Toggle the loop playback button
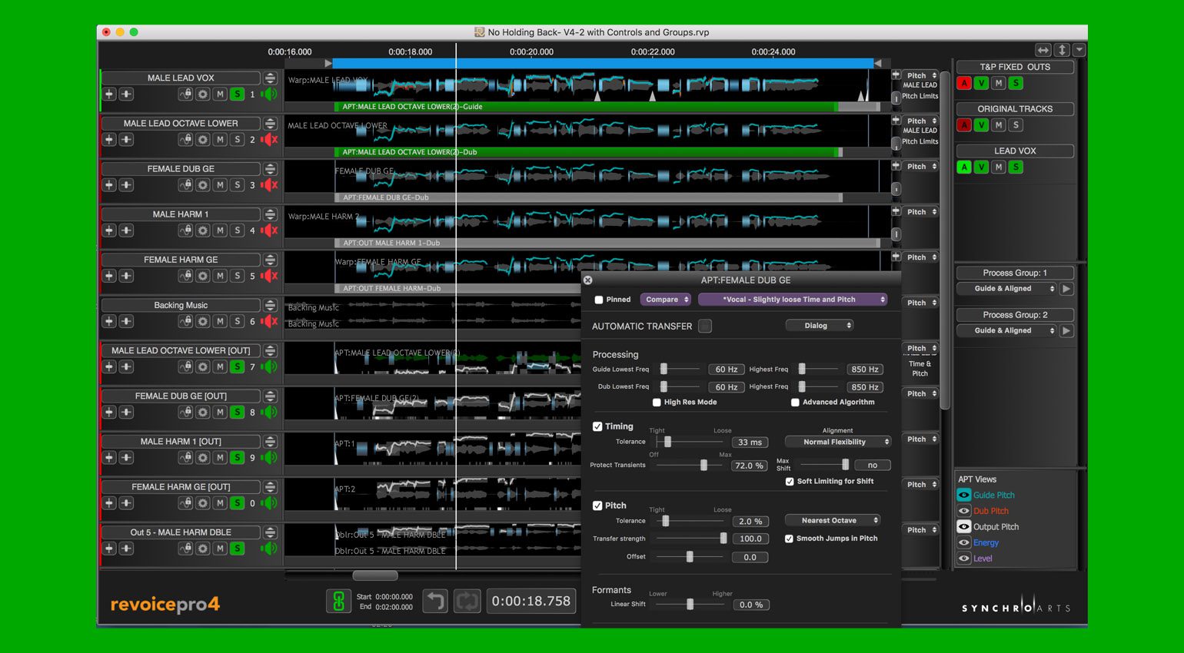 (x=467, y=601)
